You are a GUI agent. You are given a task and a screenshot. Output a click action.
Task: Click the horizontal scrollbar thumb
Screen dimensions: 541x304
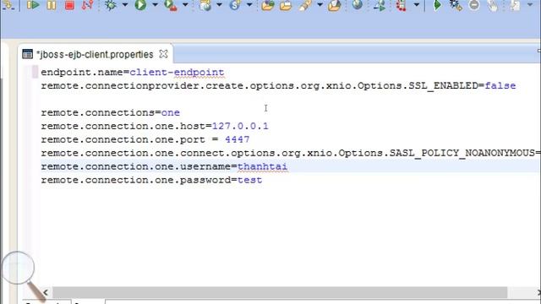pyautogui.click(x=280, y=293)
